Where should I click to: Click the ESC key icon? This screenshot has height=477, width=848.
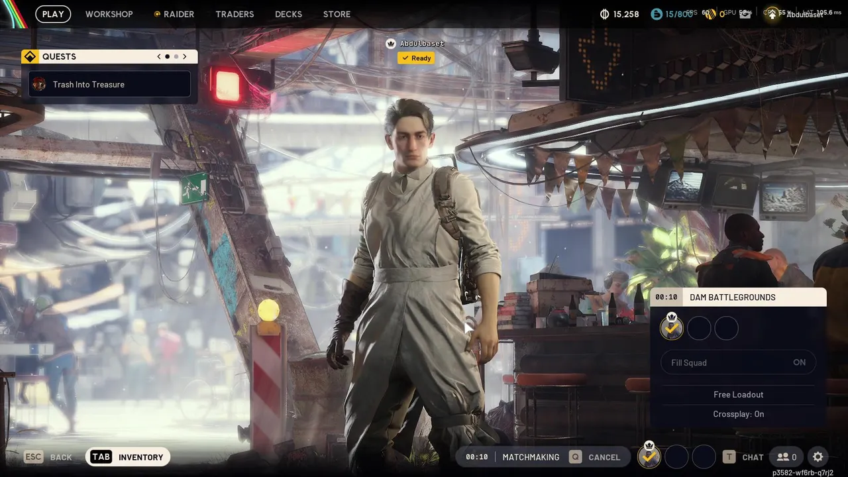34,457
